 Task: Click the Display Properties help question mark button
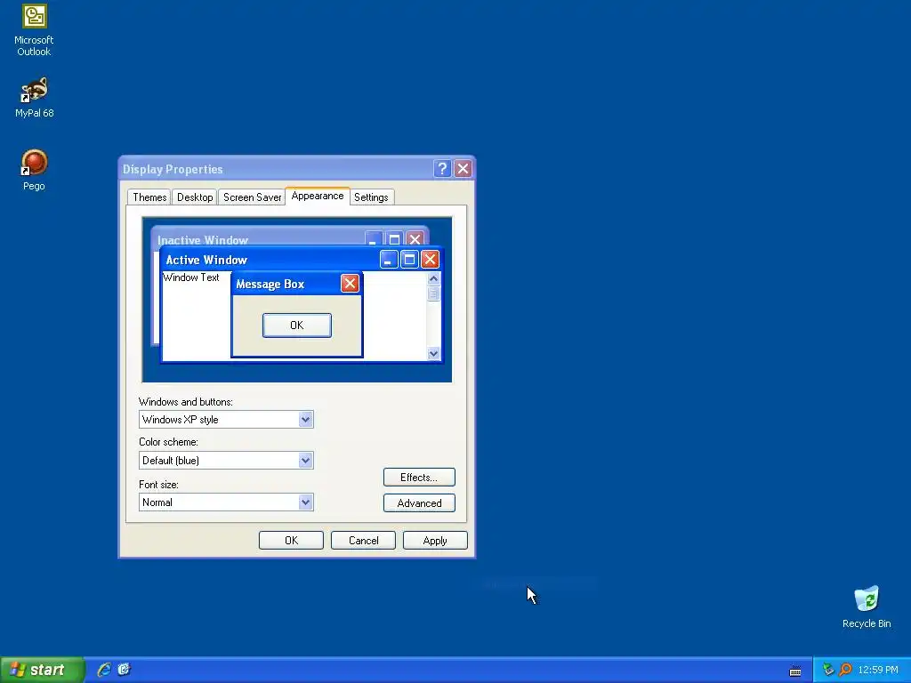click(442, 168)
